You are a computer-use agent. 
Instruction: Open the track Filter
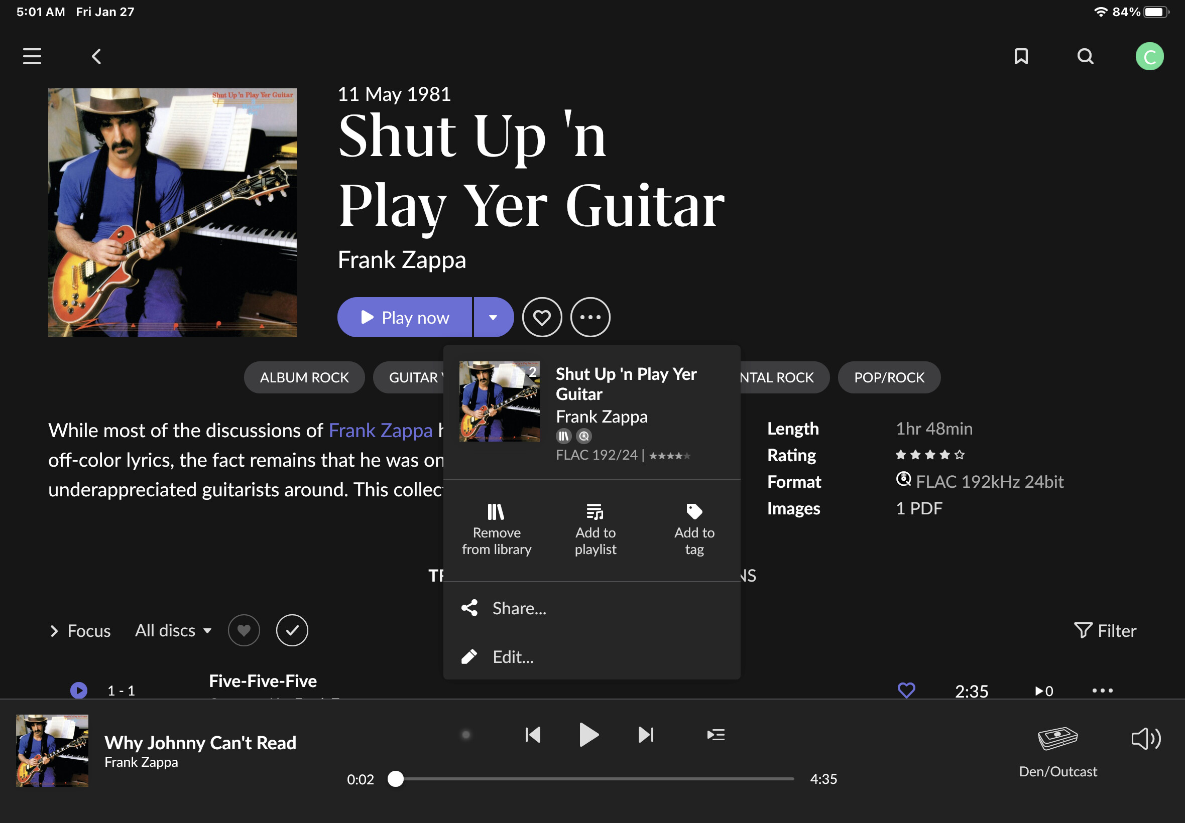click(1105, 631)
